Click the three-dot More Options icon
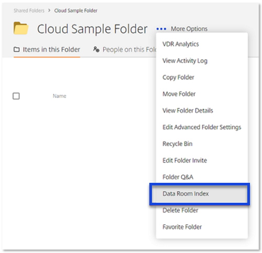Screen dimensions: 262x253 coord(161,29)
